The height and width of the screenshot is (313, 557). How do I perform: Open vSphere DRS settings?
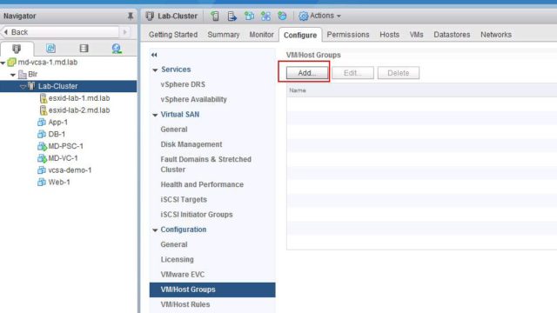(x=183, y=84)
